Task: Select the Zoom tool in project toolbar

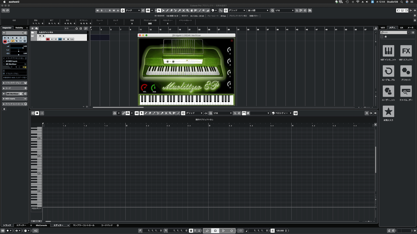Action: click(187, 10)
